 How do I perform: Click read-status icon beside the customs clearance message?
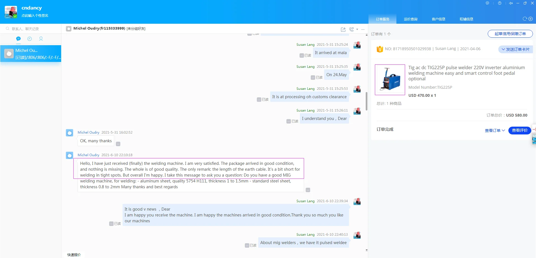coord(259,100)
